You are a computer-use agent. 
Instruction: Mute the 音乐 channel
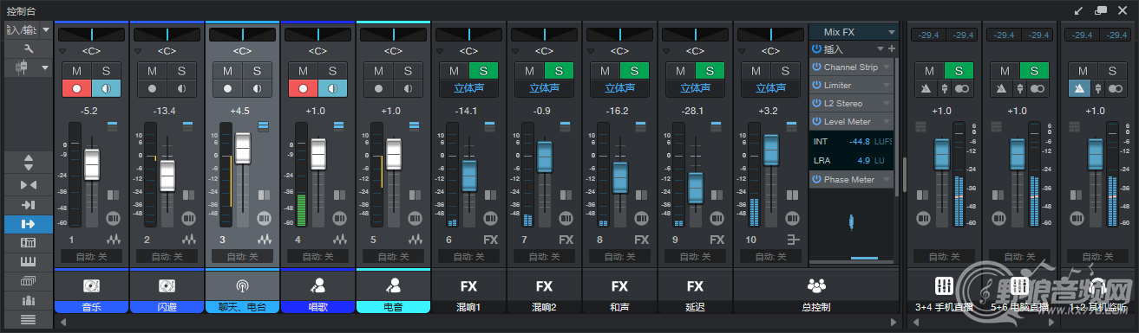click(x=76, y=71)
